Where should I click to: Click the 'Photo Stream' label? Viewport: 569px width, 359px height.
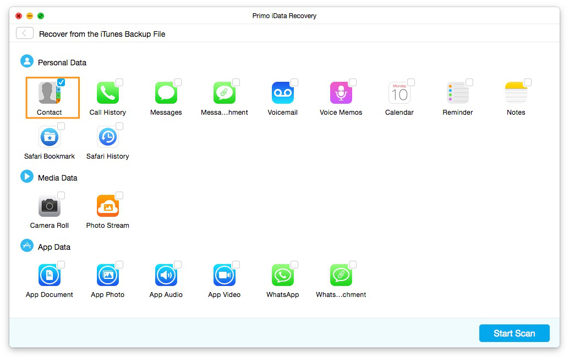pyautogui.click(x=108, y=226)
